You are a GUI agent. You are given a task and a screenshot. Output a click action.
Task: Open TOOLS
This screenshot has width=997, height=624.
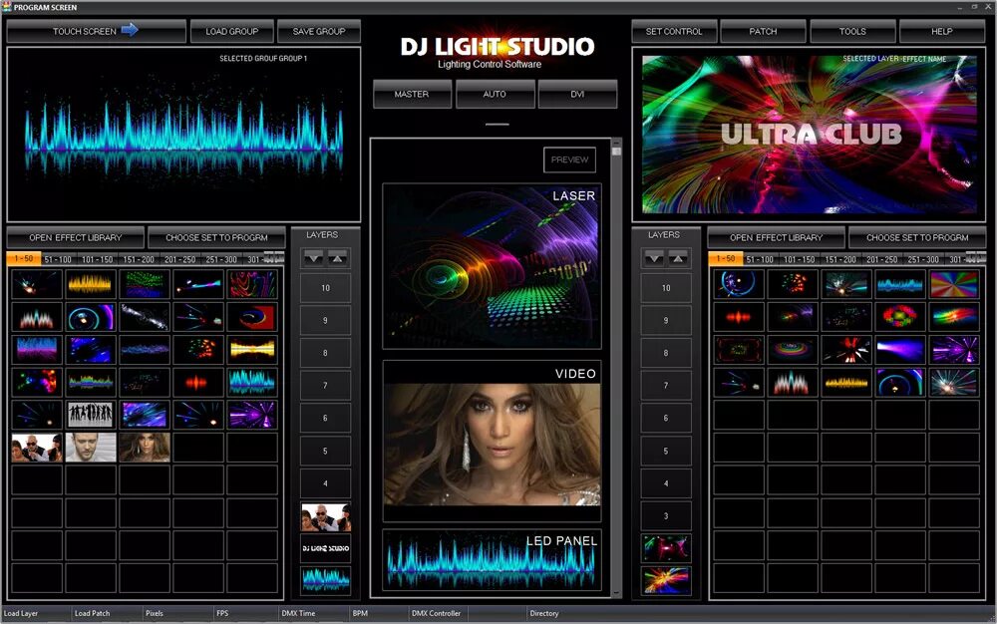[x=852, y=31]
